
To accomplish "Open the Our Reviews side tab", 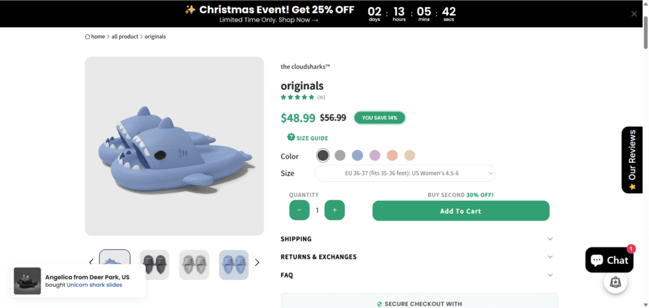I will [x=632, y=160].
